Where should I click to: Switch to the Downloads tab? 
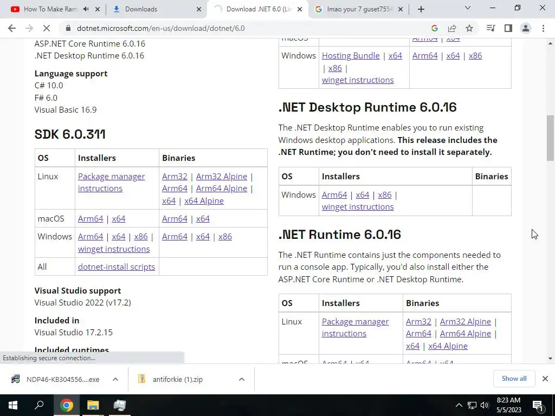[141, 9]
